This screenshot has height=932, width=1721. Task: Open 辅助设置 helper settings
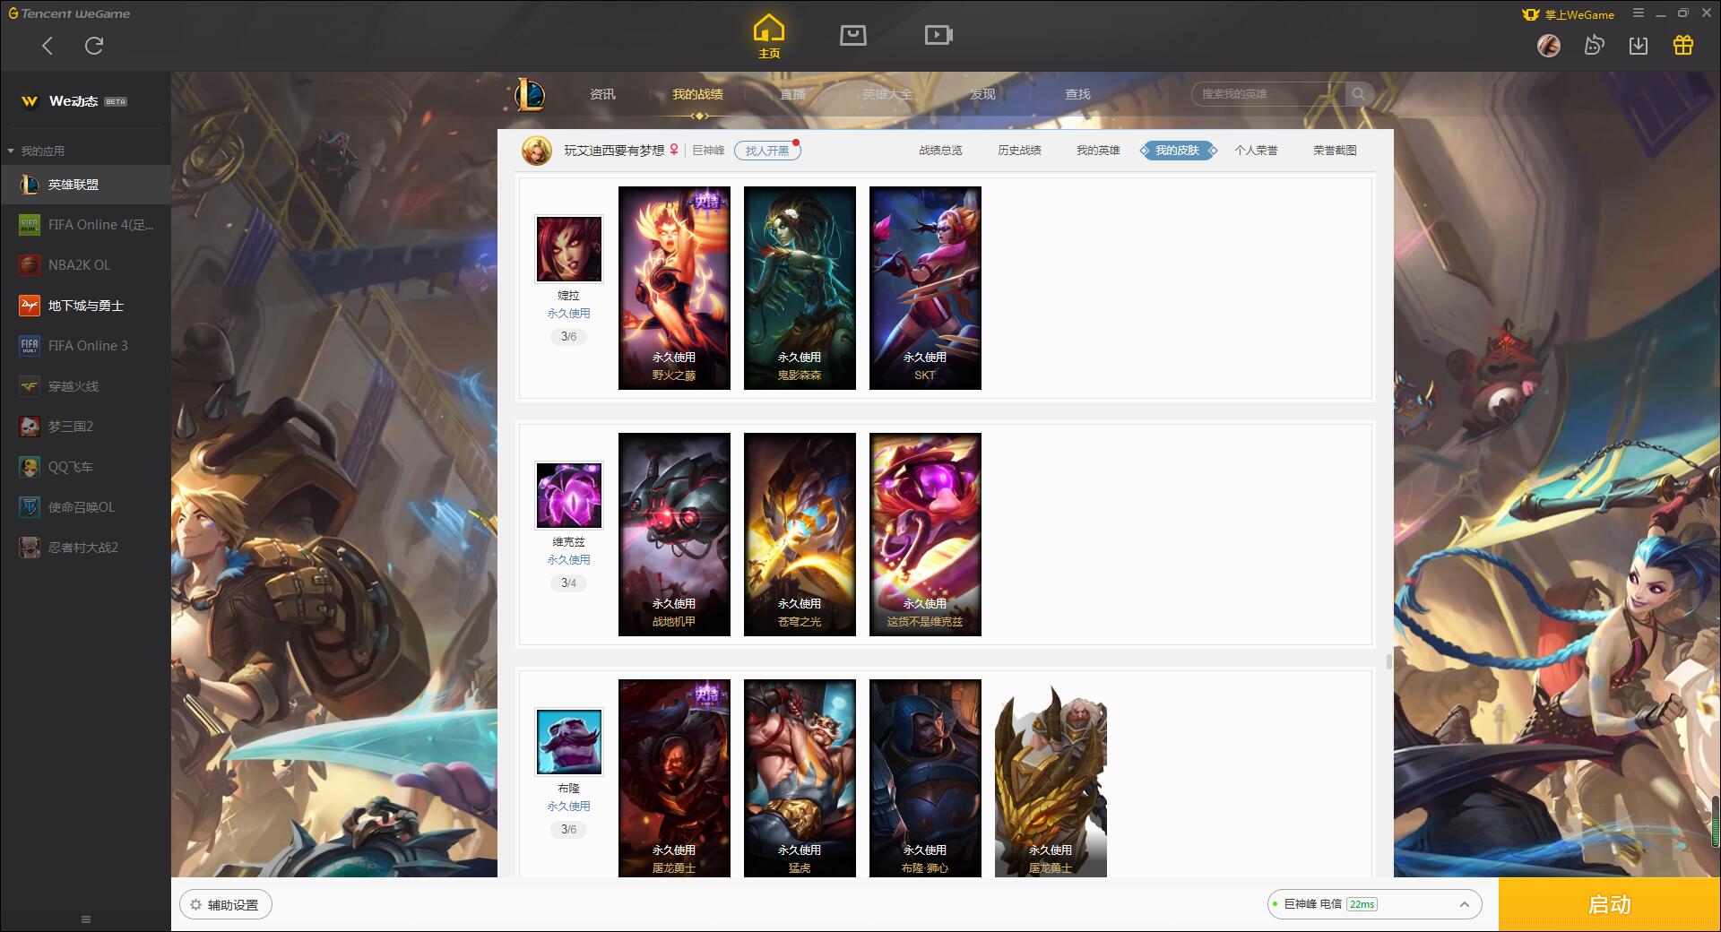[x=226, y=905]
